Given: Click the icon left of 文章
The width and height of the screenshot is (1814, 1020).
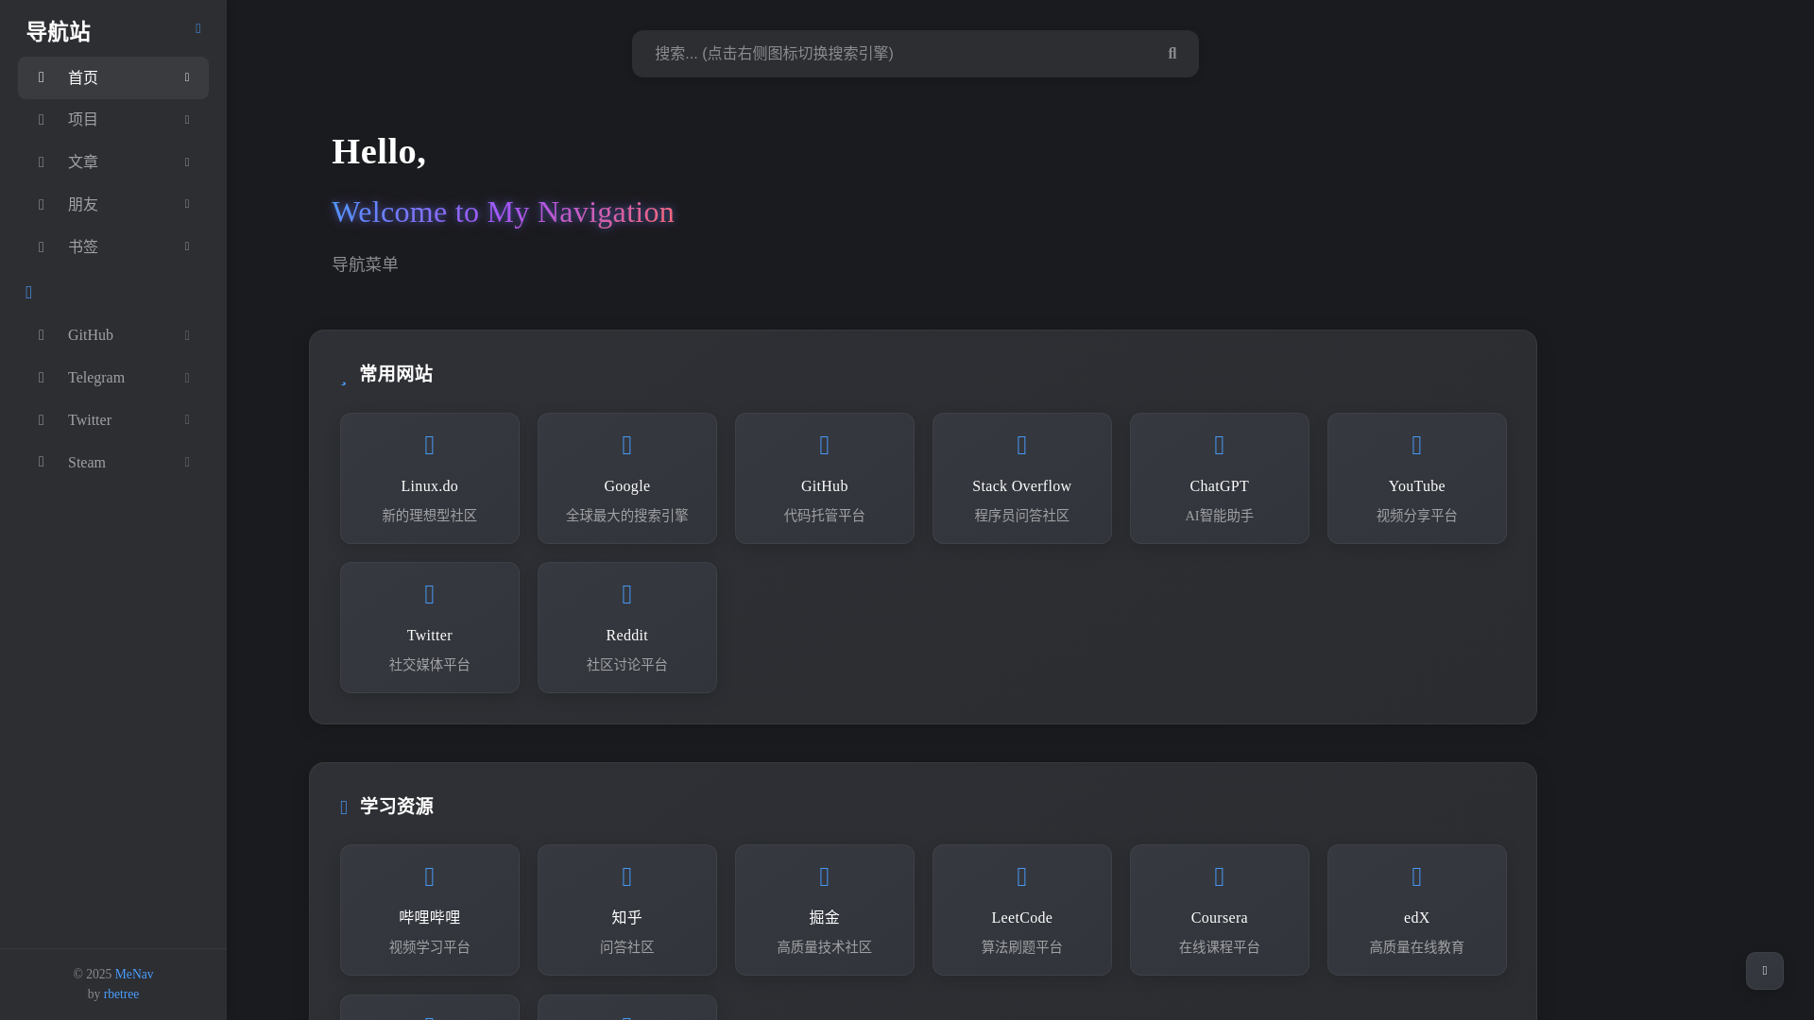Looking at the screenshot, I should (41, 162).
